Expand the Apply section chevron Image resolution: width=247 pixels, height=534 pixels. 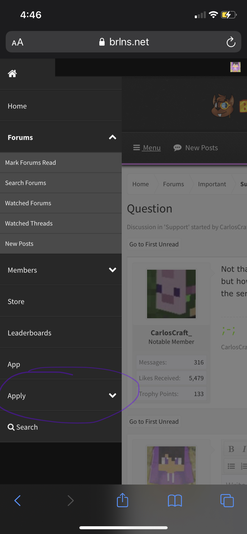click(x=112, y=395)
